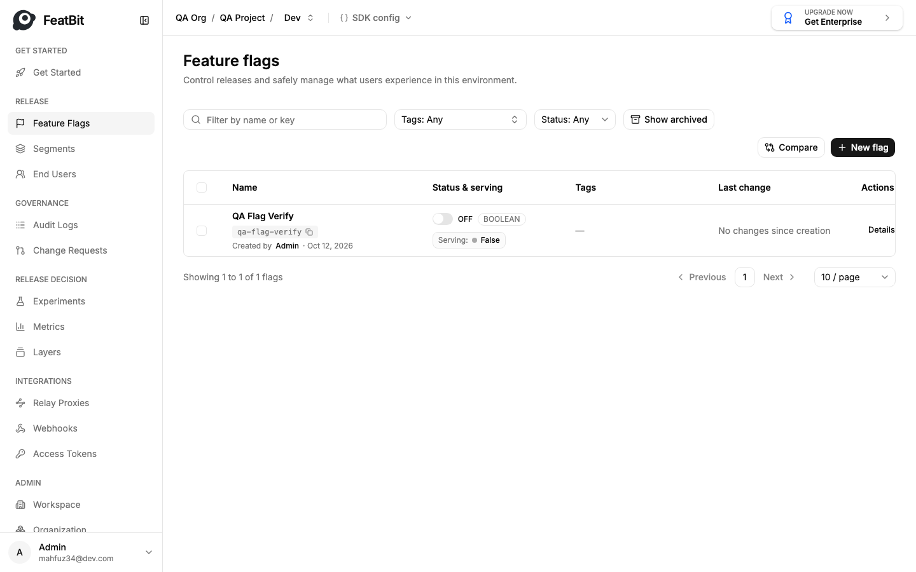Go to Audit Logs menu item

pyautogui.click(x=81, y=225)
